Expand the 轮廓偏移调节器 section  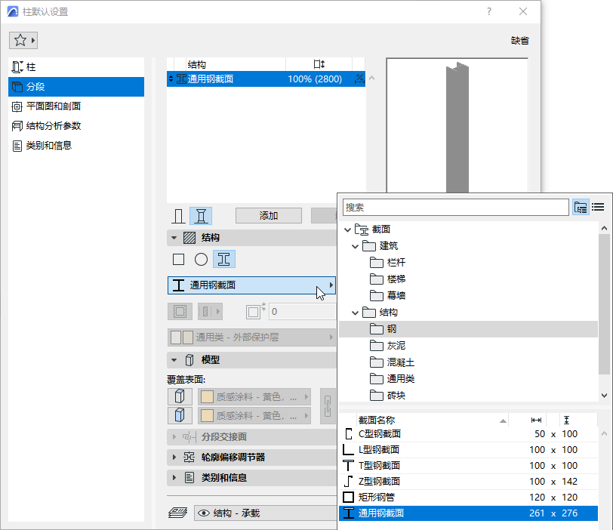(x=174, y=457)
